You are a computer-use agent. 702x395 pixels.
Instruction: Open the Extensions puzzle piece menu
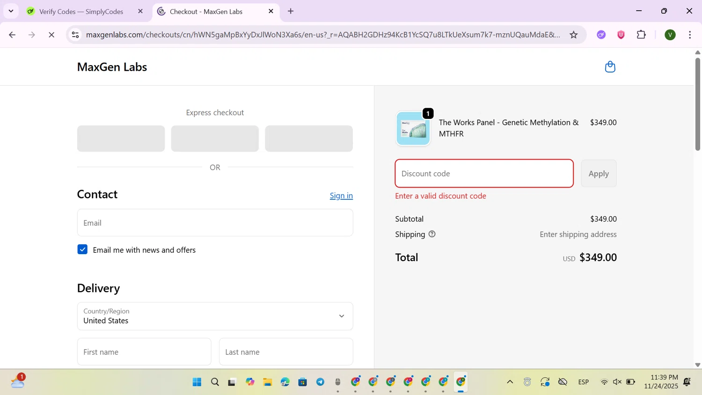click(x=642, y=35)
